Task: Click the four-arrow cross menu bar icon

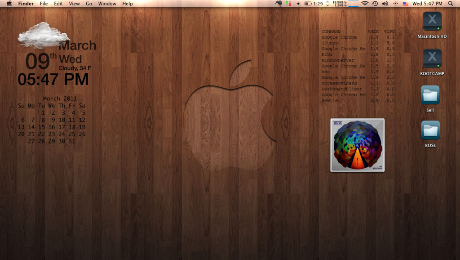Action: (x=395, y=4)
